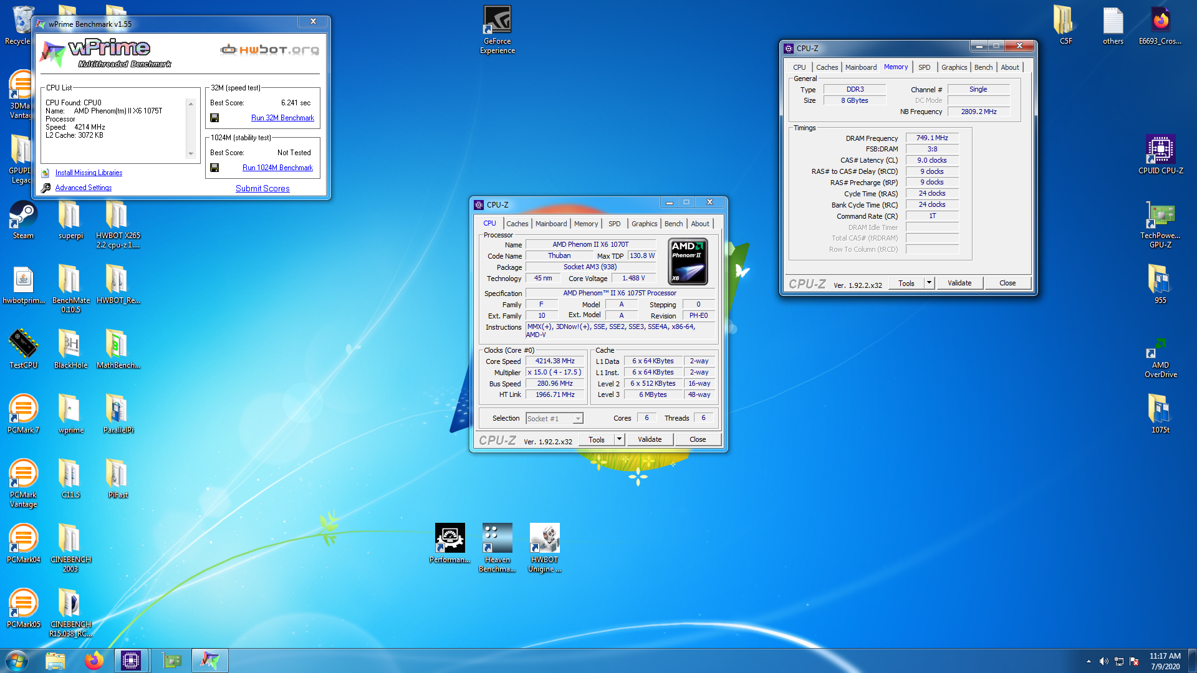The image size is (1197, 673).
Task: Click scroll-down arrow in wPrime CPU List
Action: [191, 154]
